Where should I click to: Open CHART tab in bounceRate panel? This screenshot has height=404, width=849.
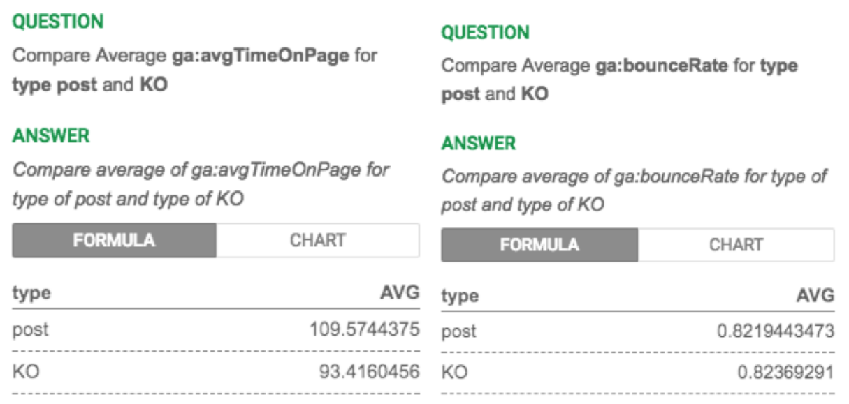click(x=736, y=245)
